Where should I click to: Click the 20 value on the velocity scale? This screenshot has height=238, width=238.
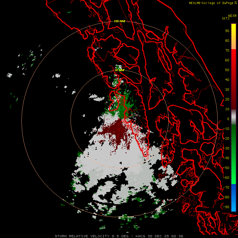[227, 99]
